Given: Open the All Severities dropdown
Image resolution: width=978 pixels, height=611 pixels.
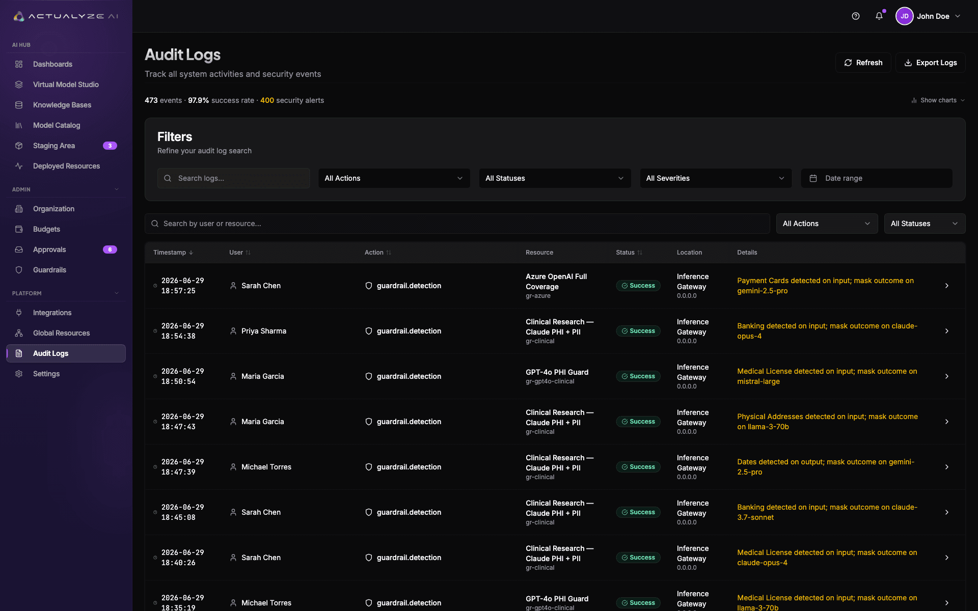Looking at the screenshot, I should point(716,178).
